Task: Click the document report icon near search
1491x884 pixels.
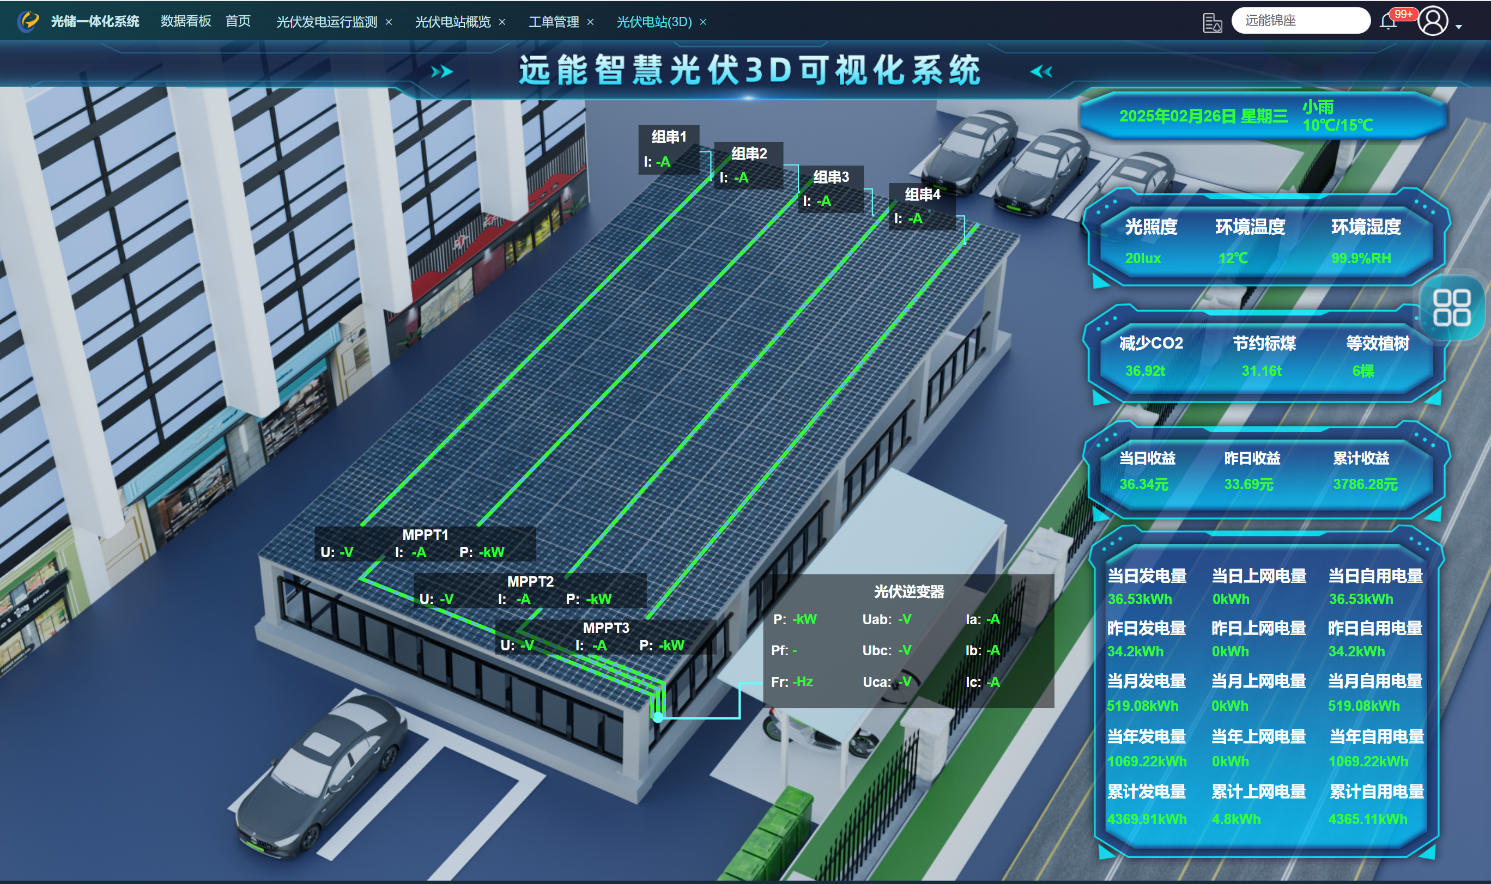Action: point(1212,23)
